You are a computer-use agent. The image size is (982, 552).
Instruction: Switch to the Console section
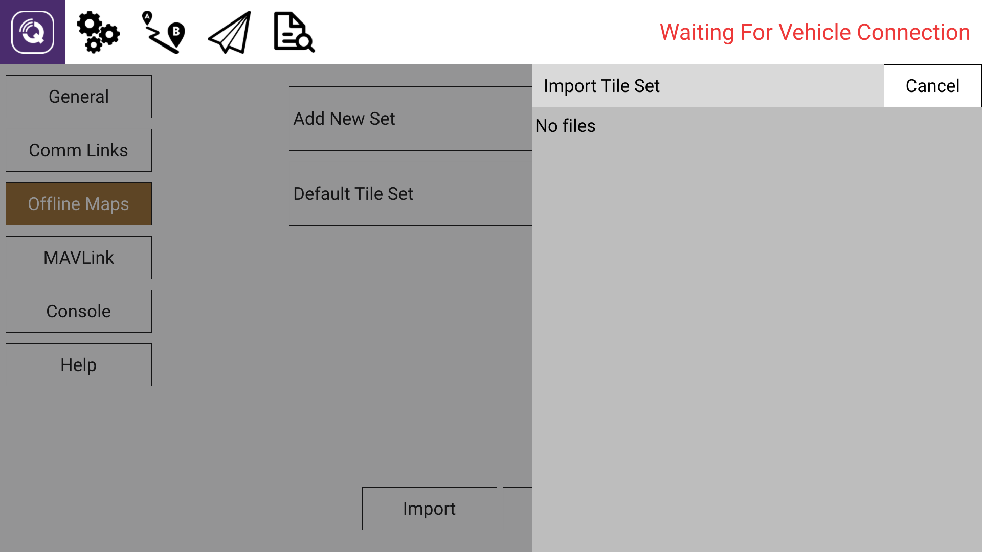click(78, 311)
